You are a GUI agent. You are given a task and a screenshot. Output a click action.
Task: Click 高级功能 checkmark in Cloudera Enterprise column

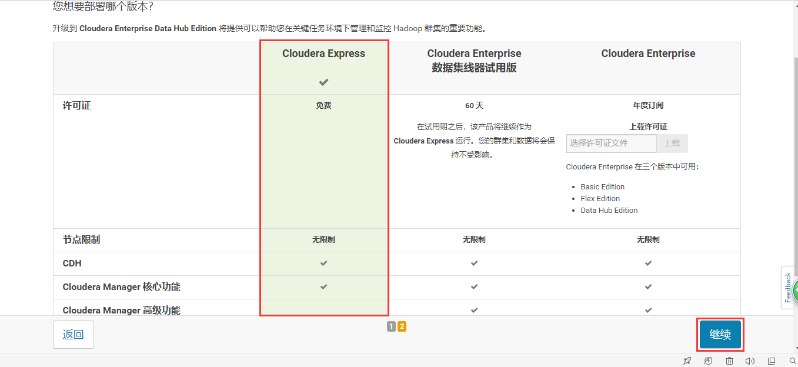[648, 310]
